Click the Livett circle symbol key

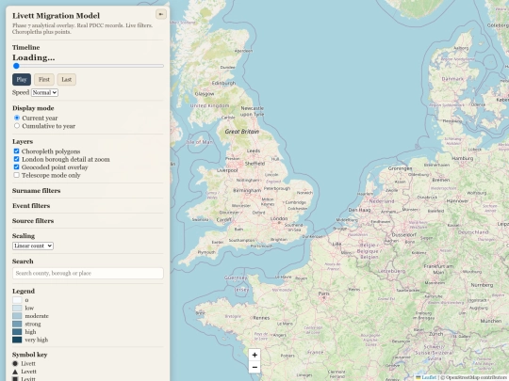pyautogui.click(x=15, y=363)
